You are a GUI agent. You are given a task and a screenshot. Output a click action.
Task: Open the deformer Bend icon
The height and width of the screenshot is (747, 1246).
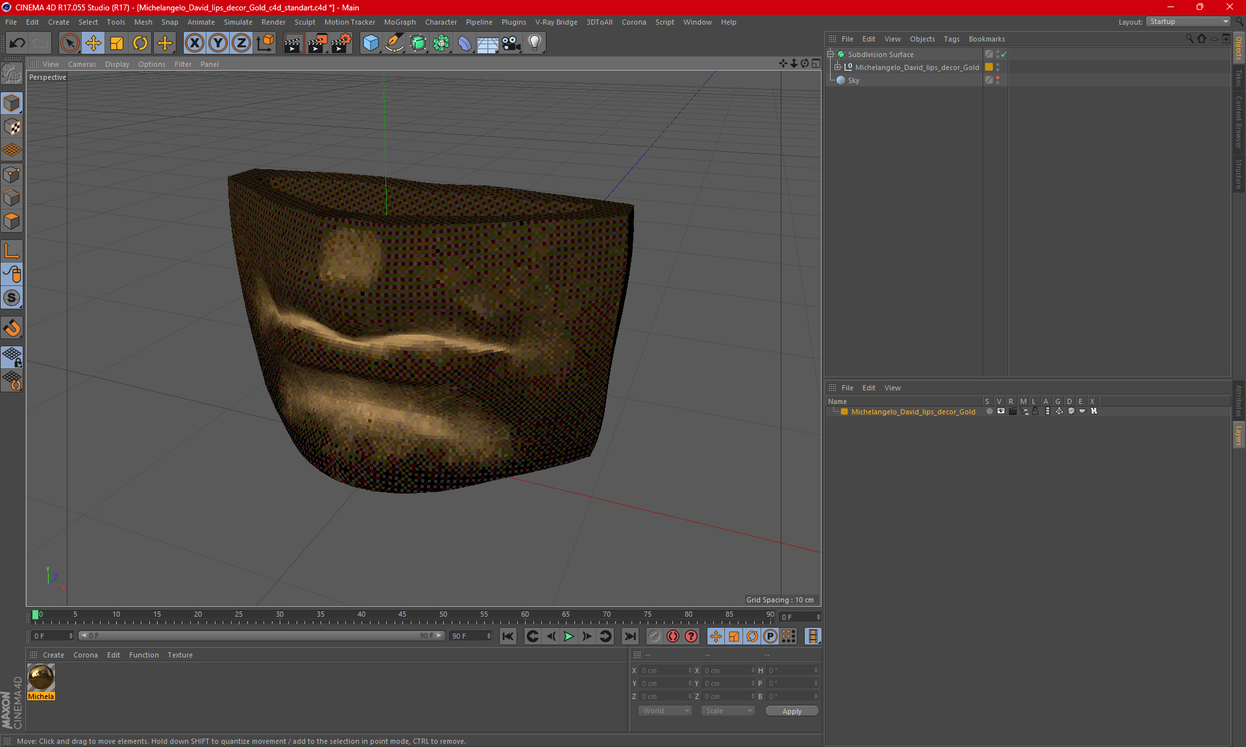coord(465,43)
